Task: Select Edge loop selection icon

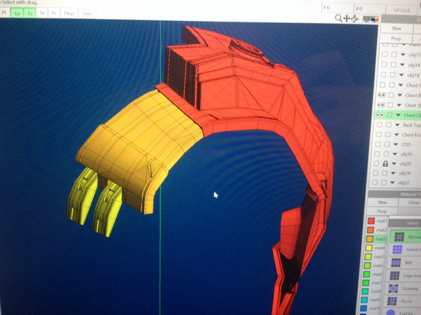Action: (395, 276)
